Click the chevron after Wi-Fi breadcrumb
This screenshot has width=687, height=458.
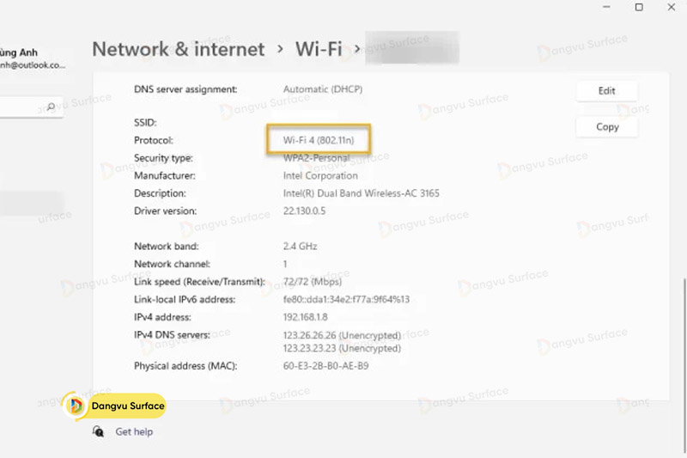click(356, 49)
